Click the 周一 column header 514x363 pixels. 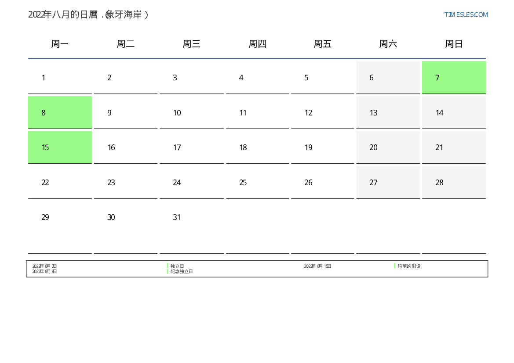coord(60,43)
